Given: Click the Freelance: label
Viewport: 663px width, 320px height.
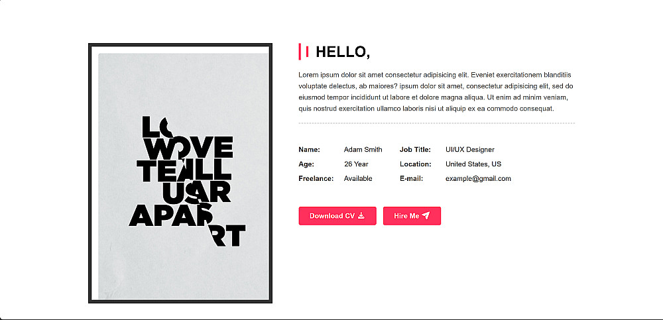Looking at the screenshot, I should click(316, 178).
